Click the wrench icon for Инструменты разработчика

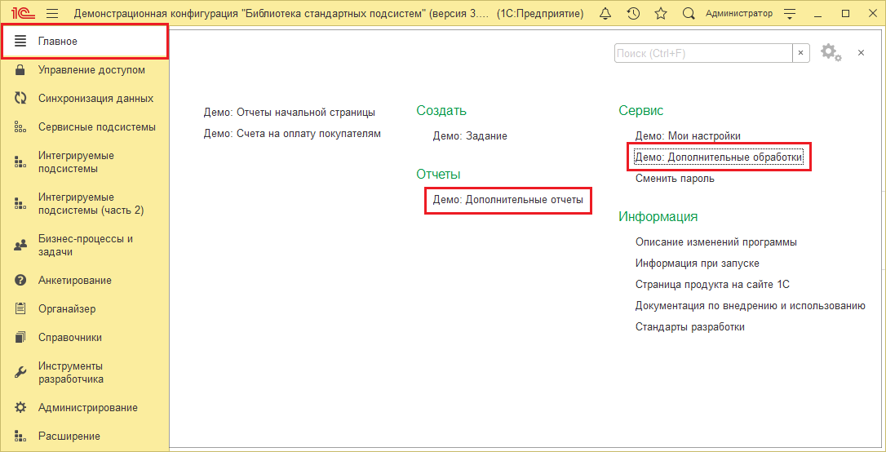[20, 372]
